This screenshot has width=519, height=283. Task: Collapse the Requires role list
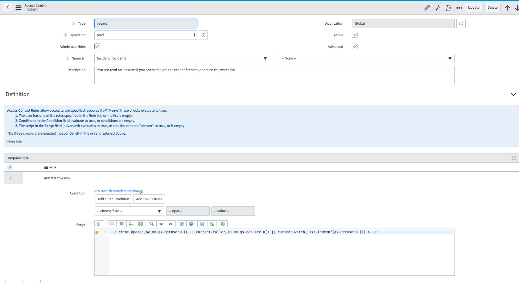[x=514, y=158]
